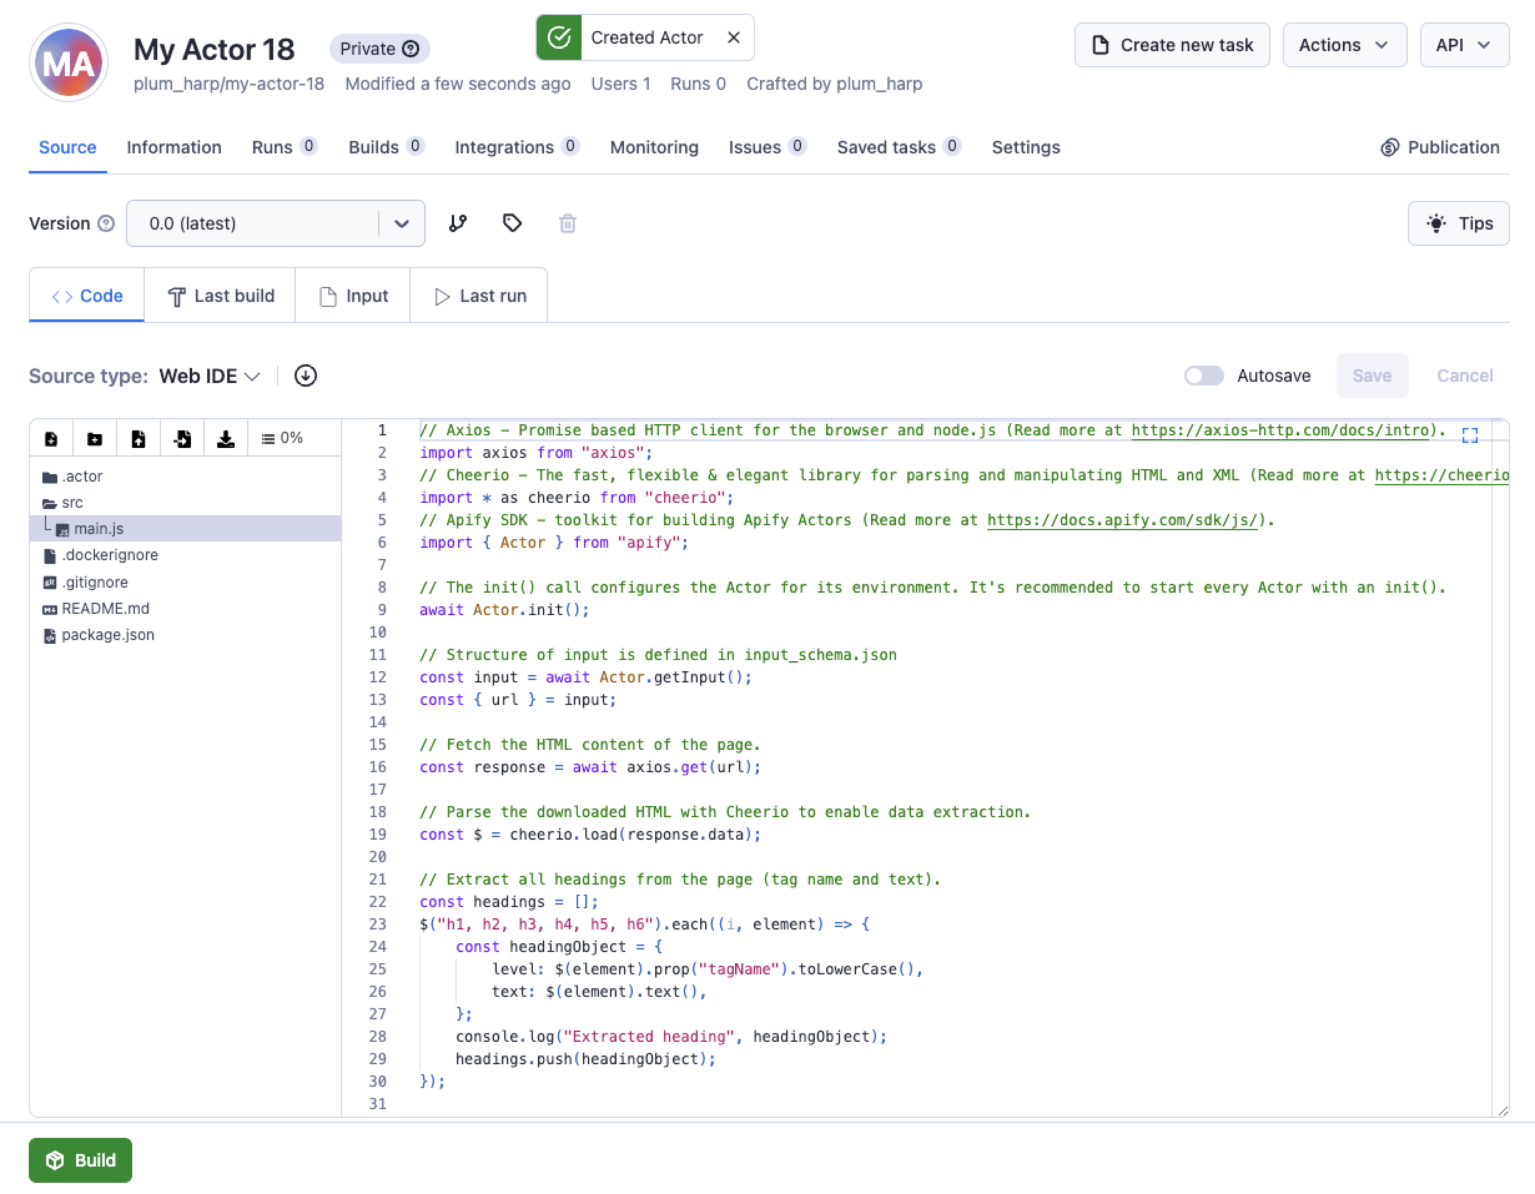Download all files using the download icon
1535x1194 pixels.
pyautogui.click(x=226, y=437)
